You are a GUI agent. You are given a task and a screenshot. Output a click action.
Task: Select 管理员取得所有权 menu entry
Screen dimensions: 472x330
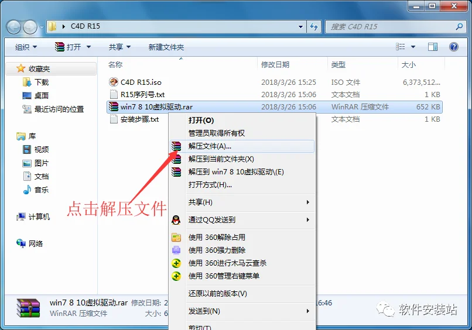pos(217,133)
